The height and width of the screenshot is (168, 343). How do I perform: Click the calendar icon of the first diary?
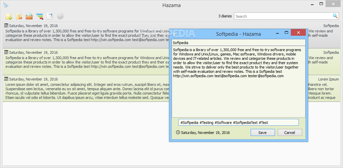coord(6,25)
